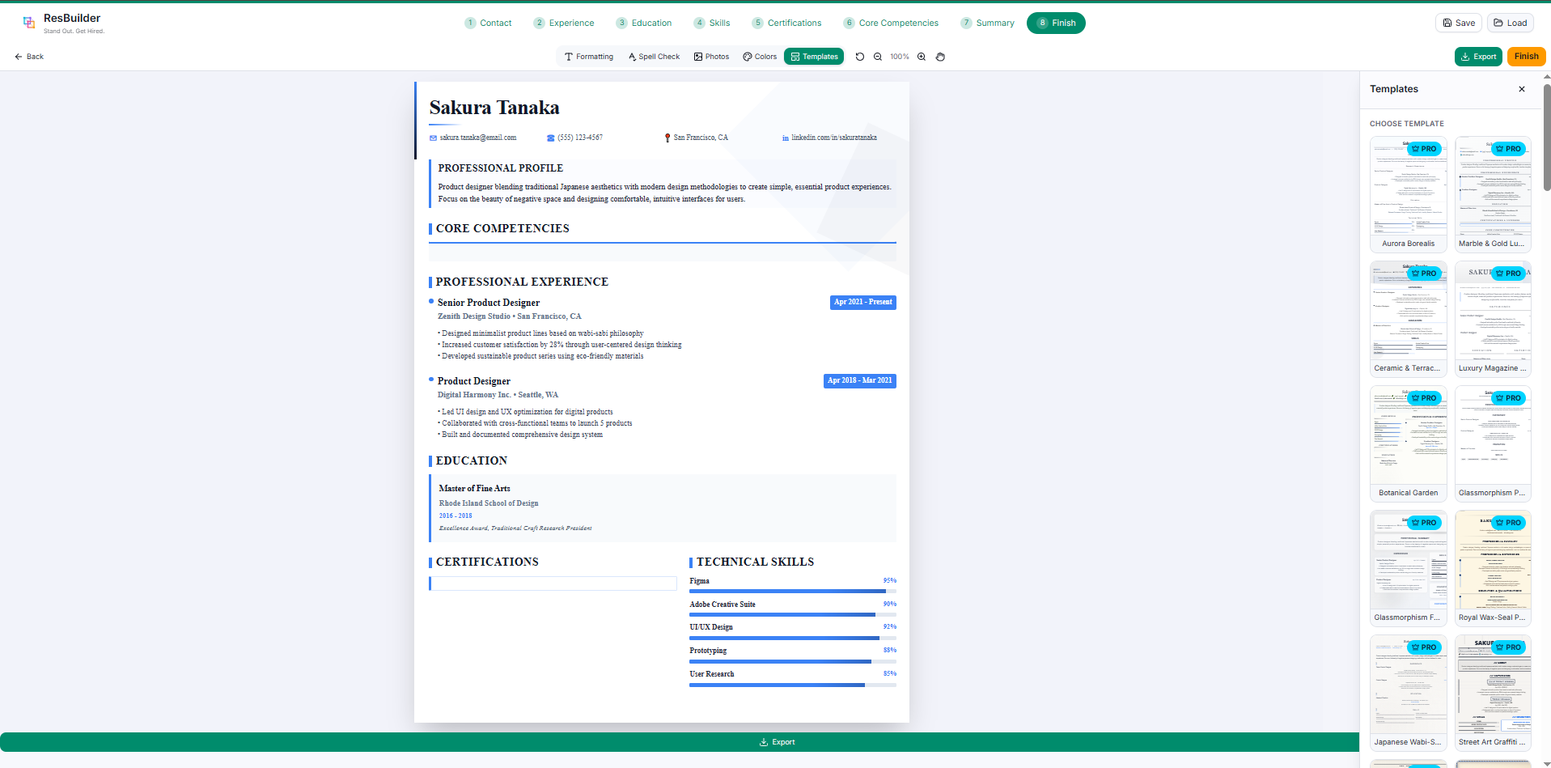Go Back using the arrow link
1551x768 pixels.
pyautogui.click(x=29, y=57)
